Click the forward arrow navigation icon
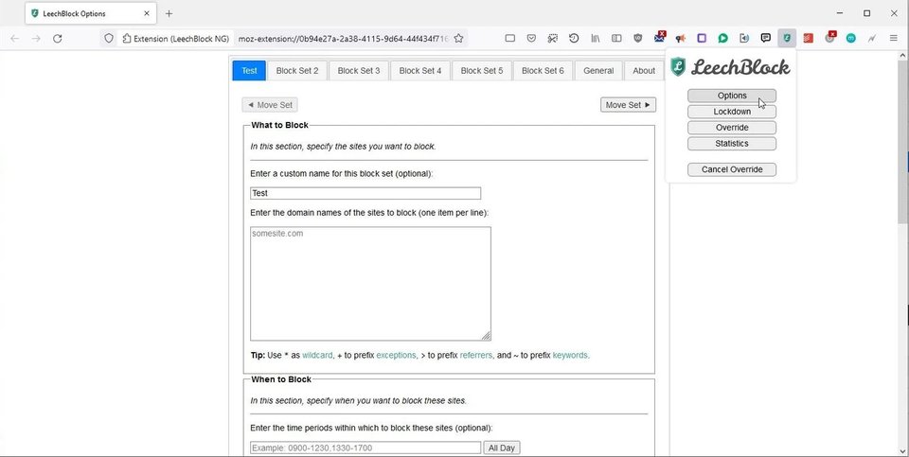Image resolution: width=909 pixels, height=457 pixels. tap(36, 38)
